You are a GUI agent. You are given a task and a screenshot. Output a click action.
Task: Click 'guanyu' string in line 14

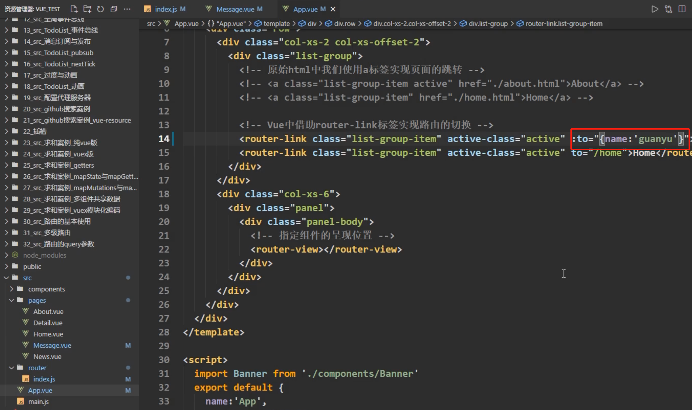coord(655,139)
